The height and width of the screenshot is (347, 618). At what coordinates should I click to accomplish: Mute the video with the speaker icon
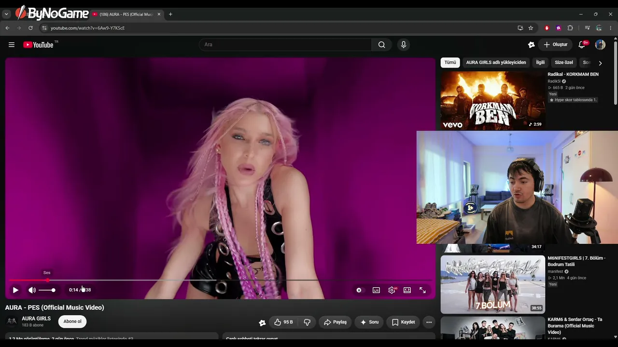pyautogui.click(x=32, y=290)
